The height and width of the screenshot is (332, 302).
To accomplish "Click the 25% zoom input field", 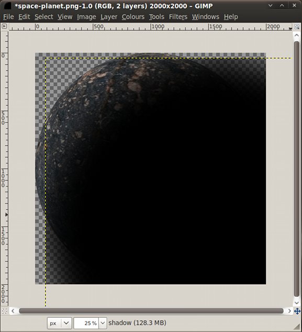I will (86, 323).
